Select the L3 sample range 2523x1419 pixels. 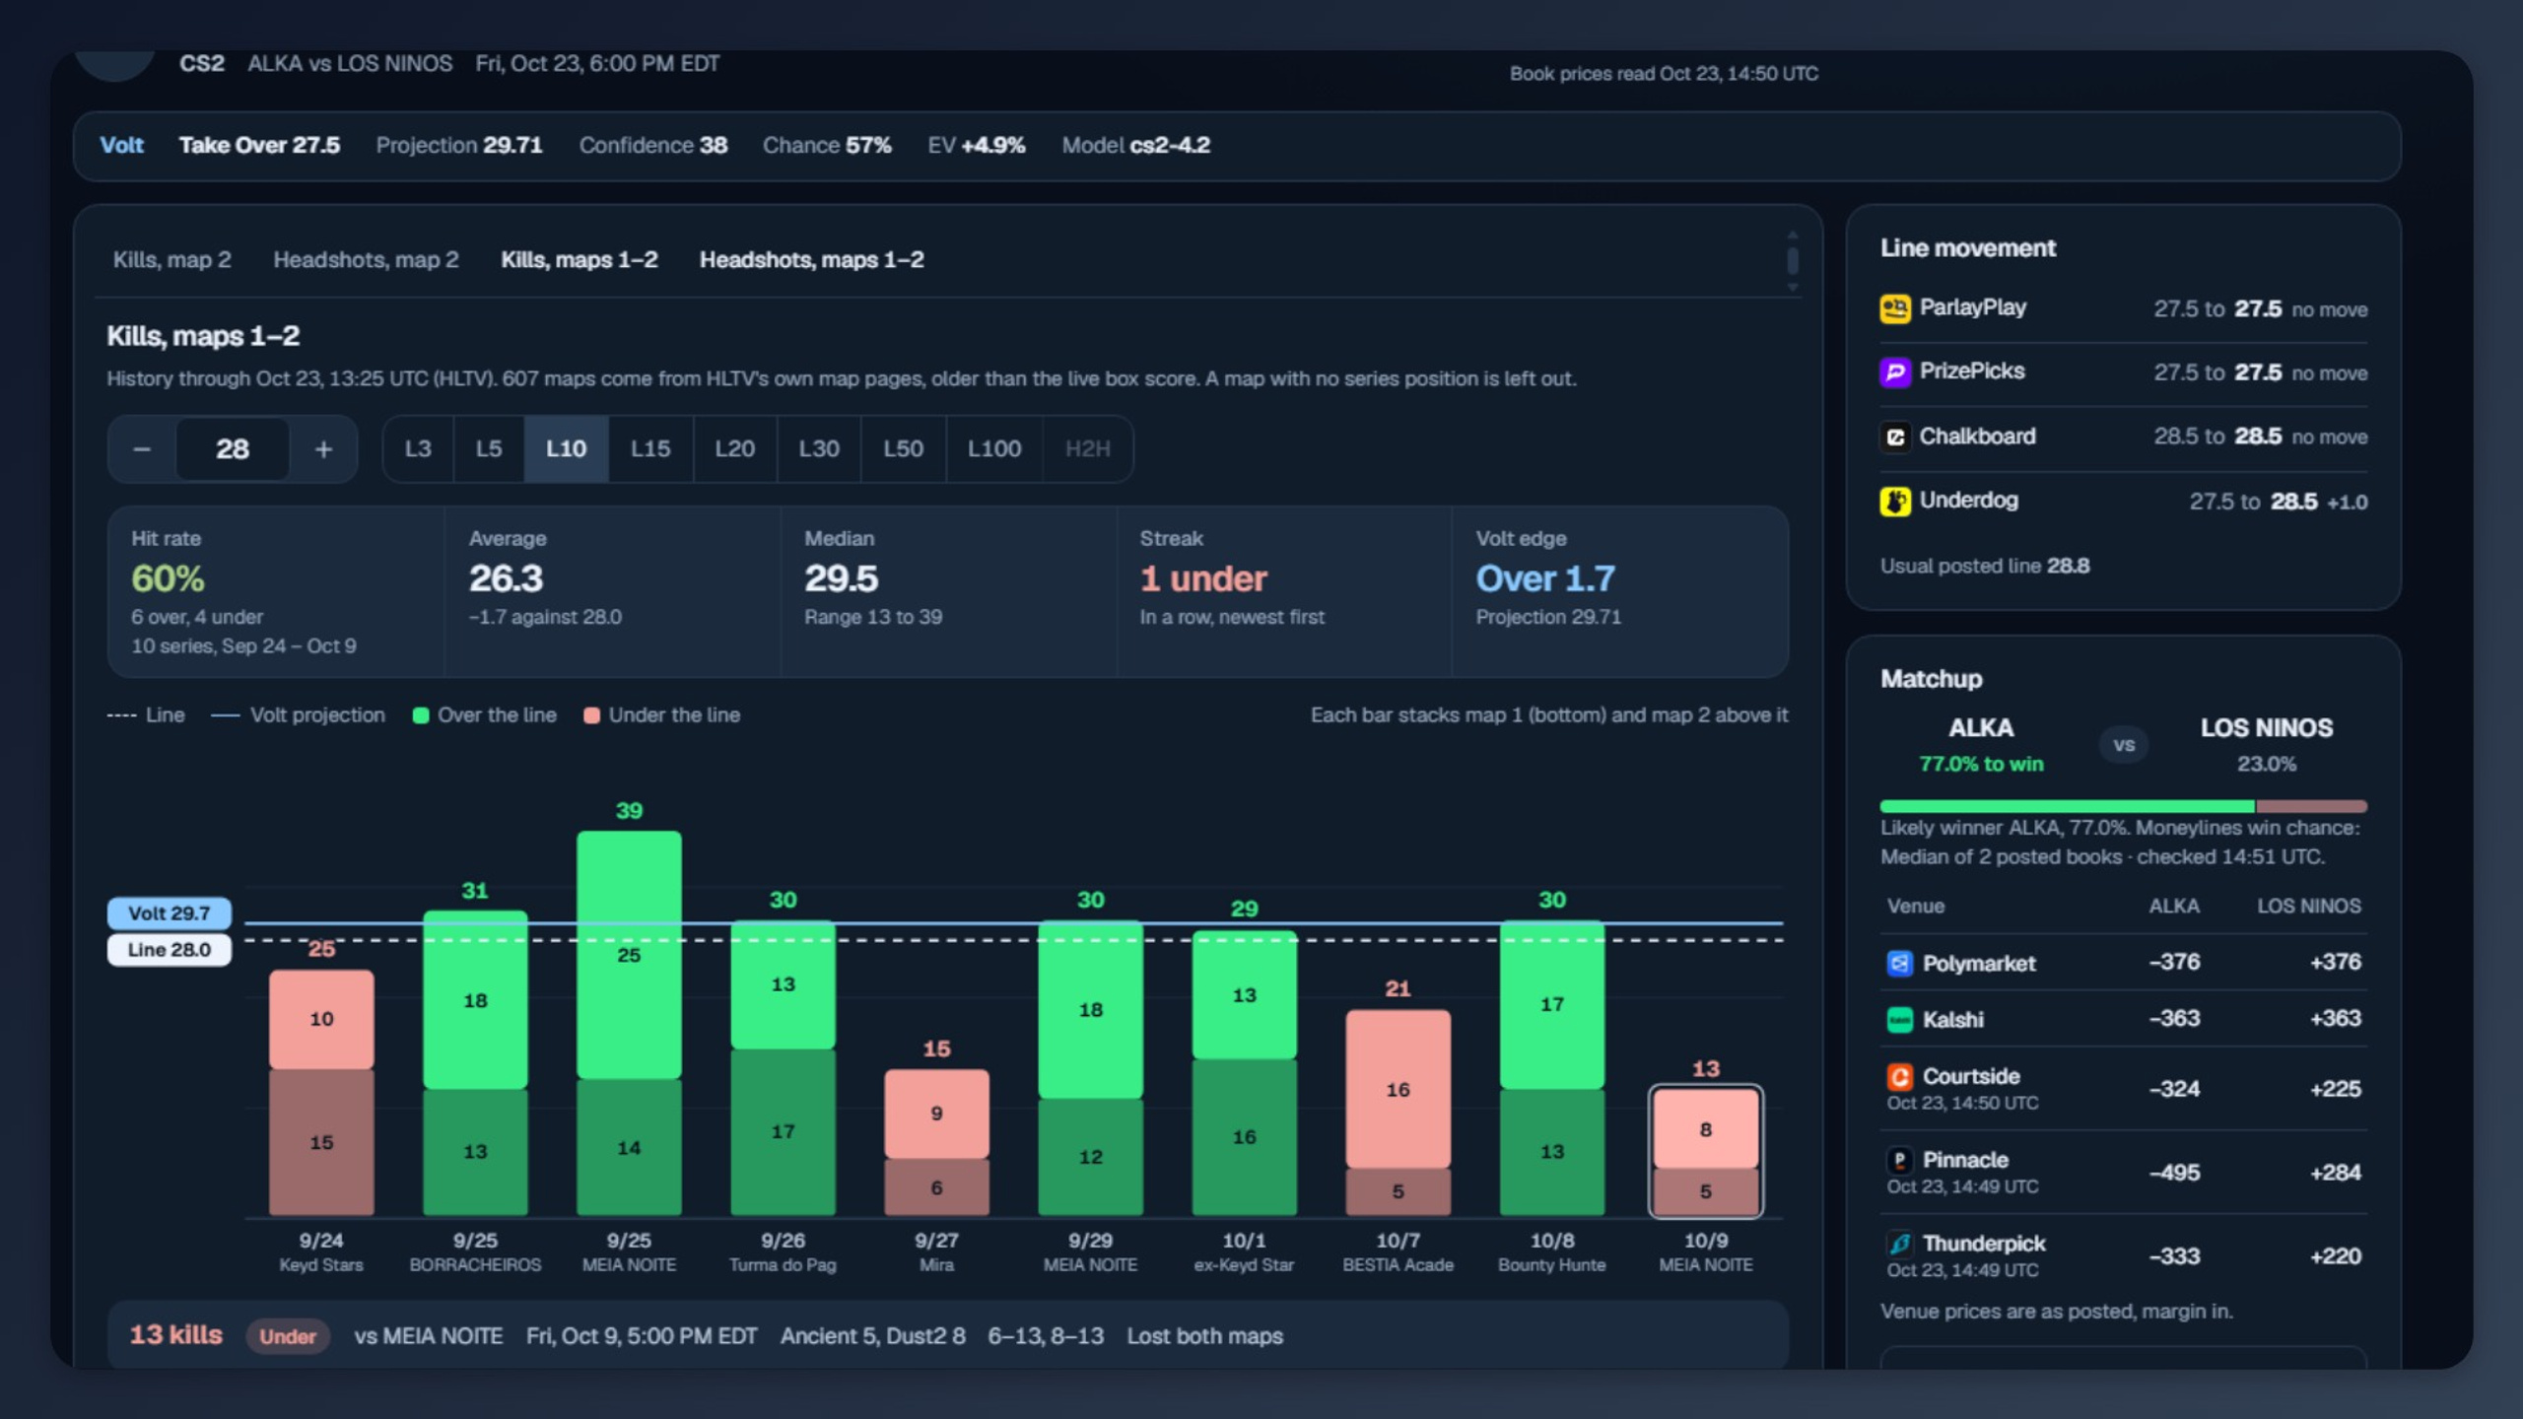(x=418, y=449)
